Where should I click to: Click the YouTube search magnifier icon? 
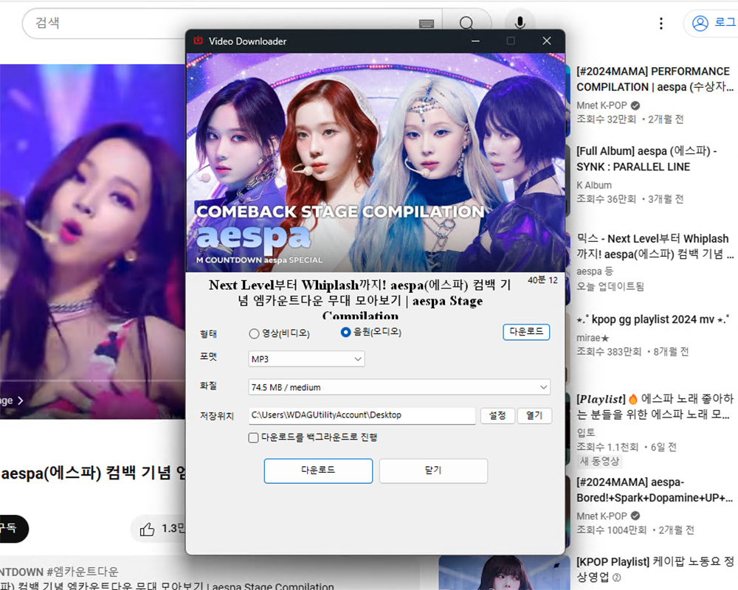[x=466, y=23]
